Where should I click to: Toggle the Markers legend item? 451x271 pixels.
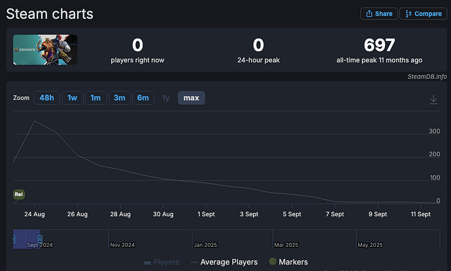288,262
